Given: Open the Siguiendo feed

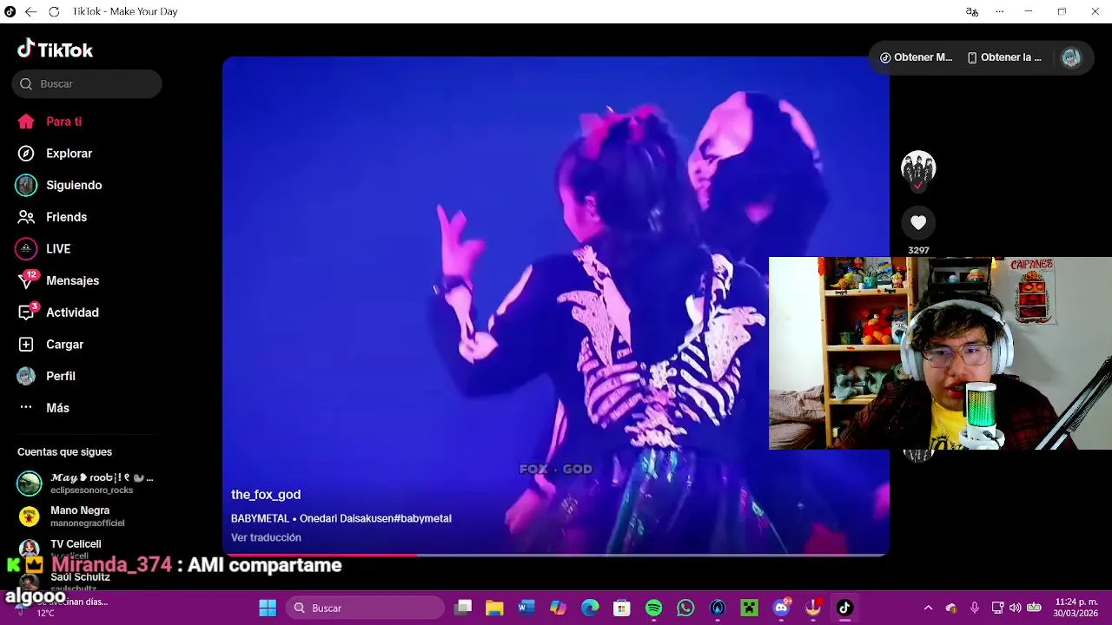Looking at the screenshot, I should pos(74,185).
